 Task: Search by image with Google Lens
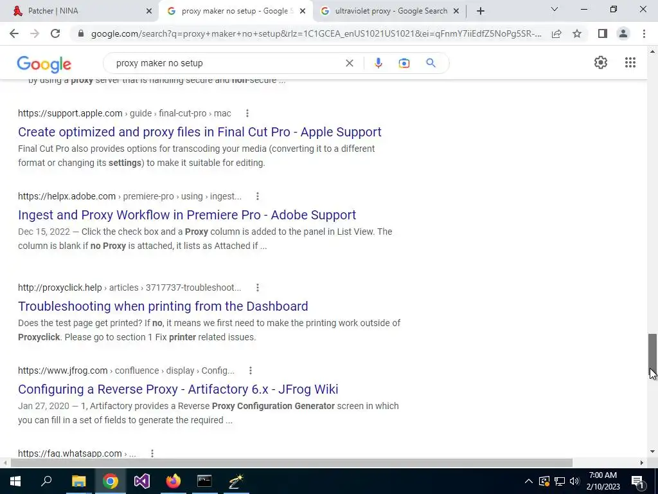(x=404, y=63)
